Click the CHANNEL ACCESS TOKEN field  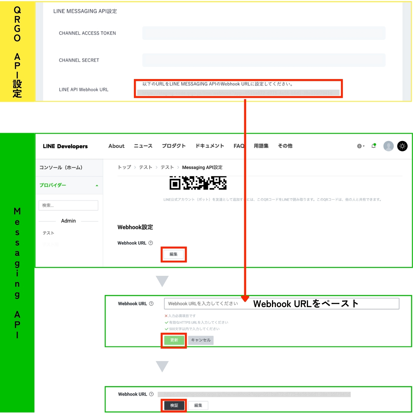point(264,33)
